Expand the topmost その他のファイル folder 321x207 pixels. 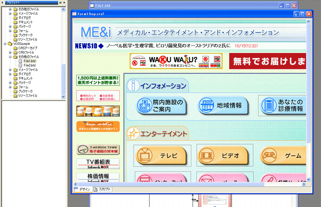click(x=10, y=9)
